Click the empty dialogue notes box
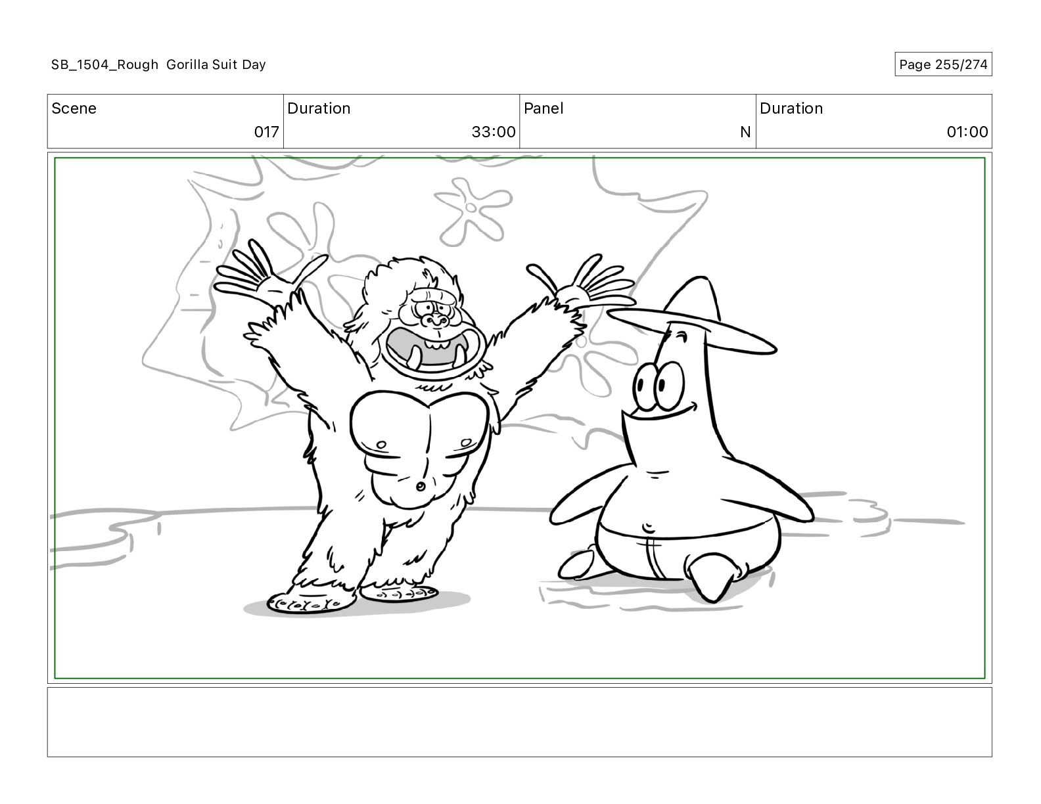The width and height of the screenshot is (1041, 804). [519, 722]
